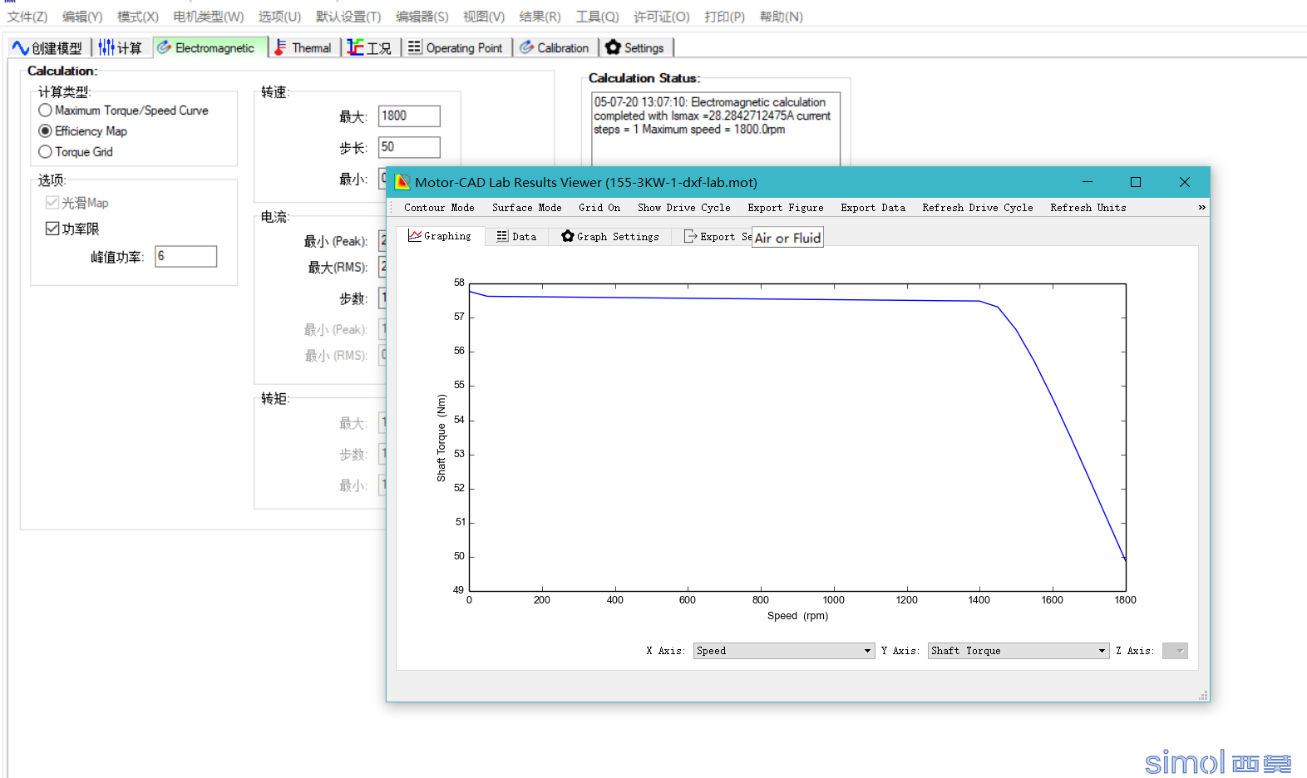
Task: Choose Torque Grid calculation type
Action: coord(76,152)
